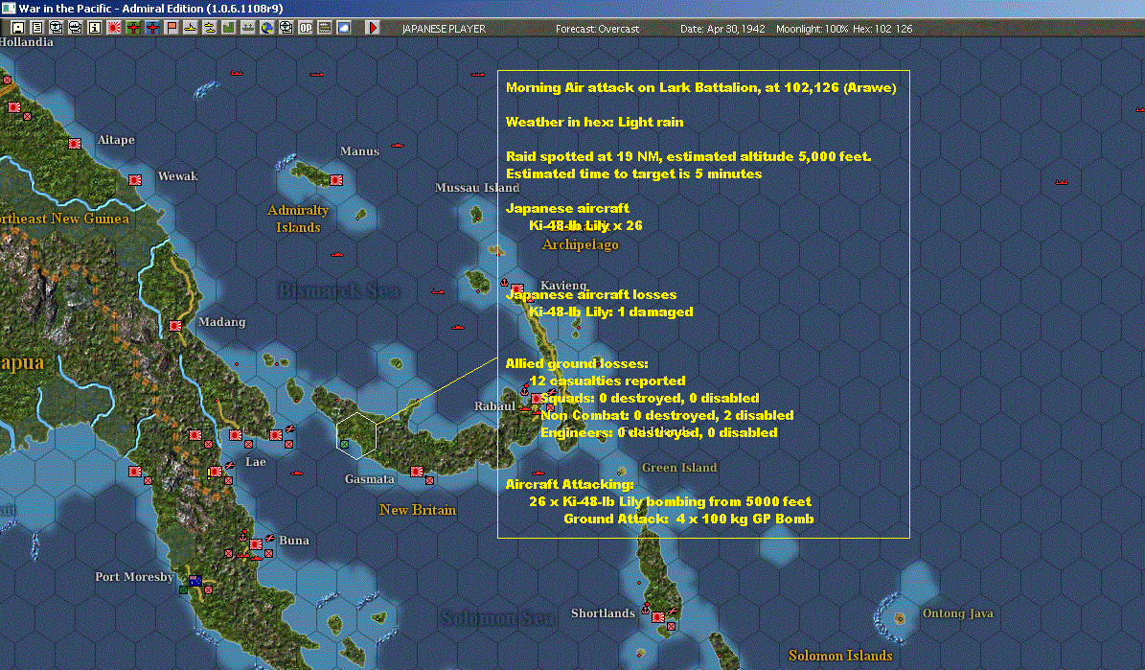Click the 'Ki-48-Ib Lily: 1 damaged' loss line
Image resolution: width=1145 pixels, height=670 pixels.
point(610,312)
